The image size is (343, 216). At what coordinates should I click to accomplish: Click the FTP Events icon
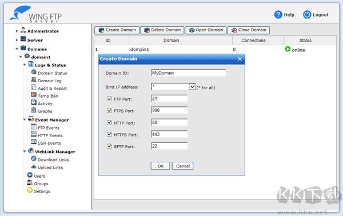(34, 127)
